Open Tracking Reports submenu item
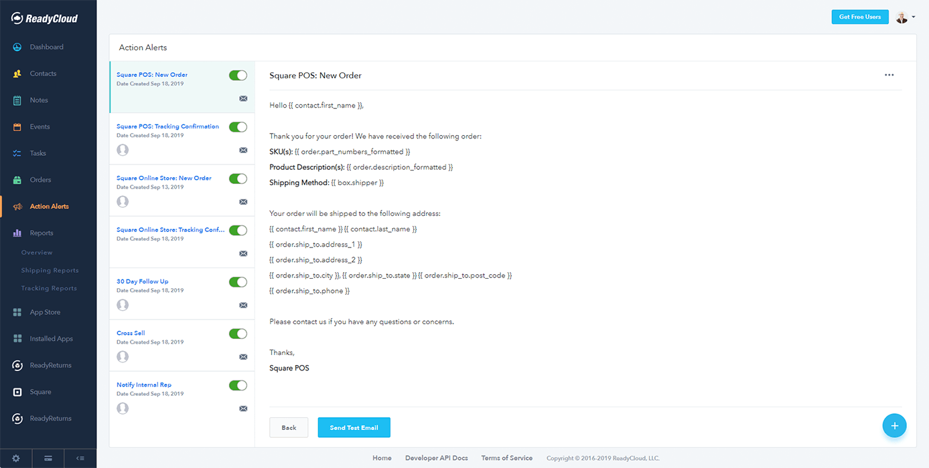This screenshot has height=468, width=929. (x=49, y=289)
